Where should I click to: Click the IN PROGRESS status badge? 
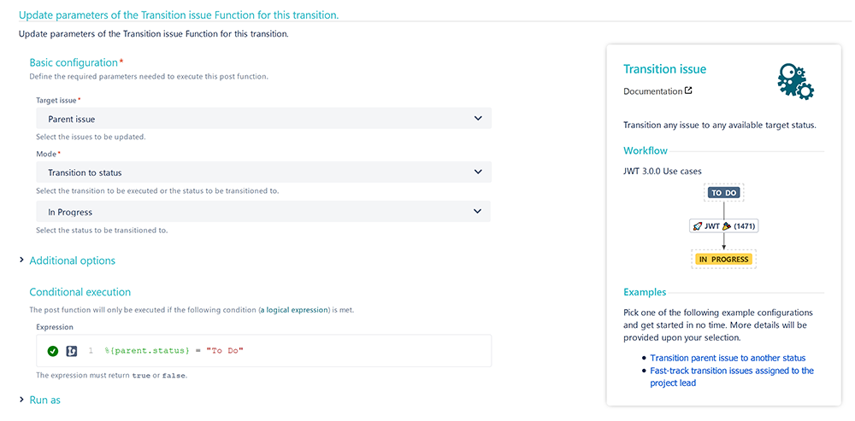point(723,260)
